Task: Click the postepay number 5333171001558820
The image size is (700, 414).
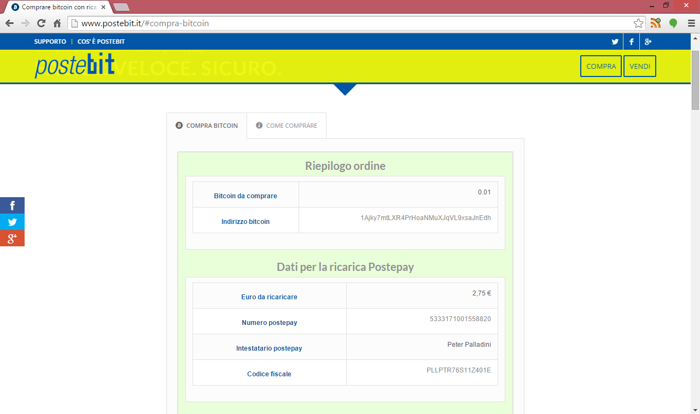Action: 460,318
